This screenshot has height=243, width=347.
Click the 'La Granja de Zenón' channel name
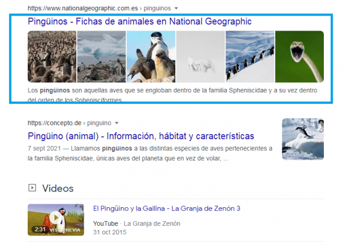152,223
